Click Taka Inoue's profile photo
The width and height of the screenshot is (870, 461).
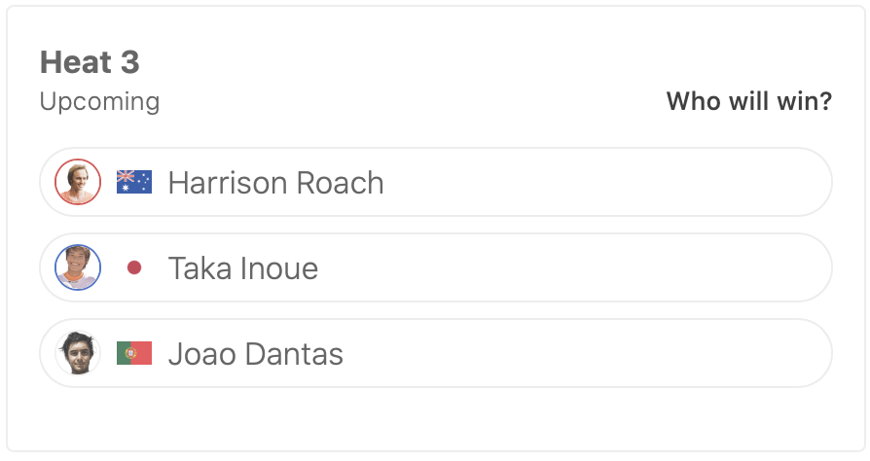point(78,267)
